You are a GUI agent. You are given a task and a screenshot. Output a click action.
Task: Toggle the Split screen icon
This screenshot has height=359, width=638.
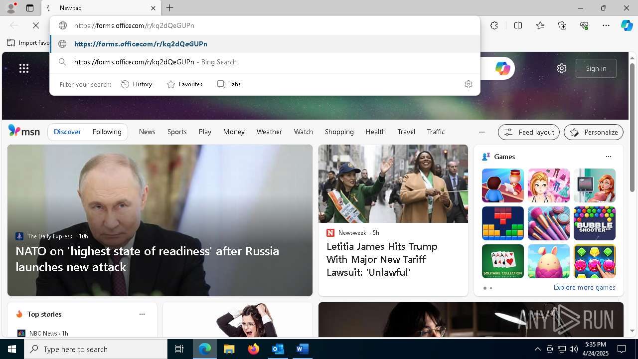518,25
